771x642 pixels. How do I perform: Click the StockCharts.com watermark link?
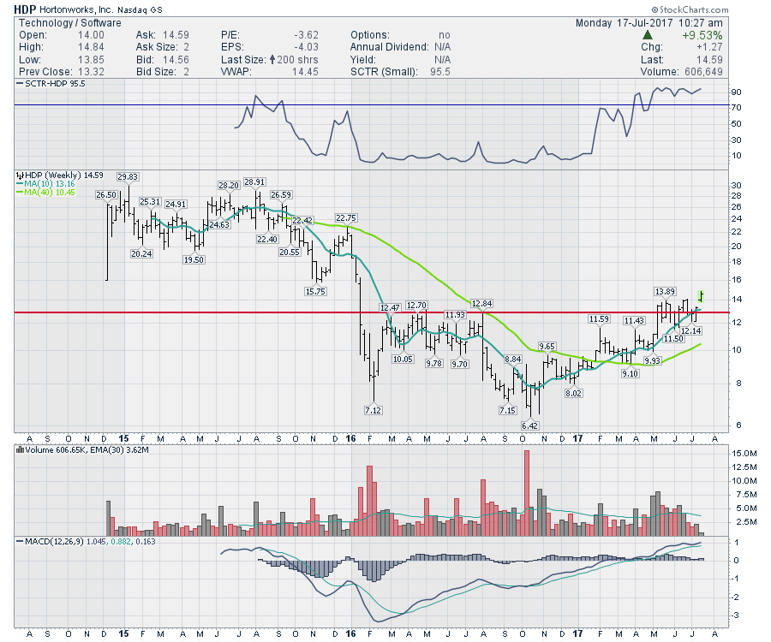[x=690, y=9]
